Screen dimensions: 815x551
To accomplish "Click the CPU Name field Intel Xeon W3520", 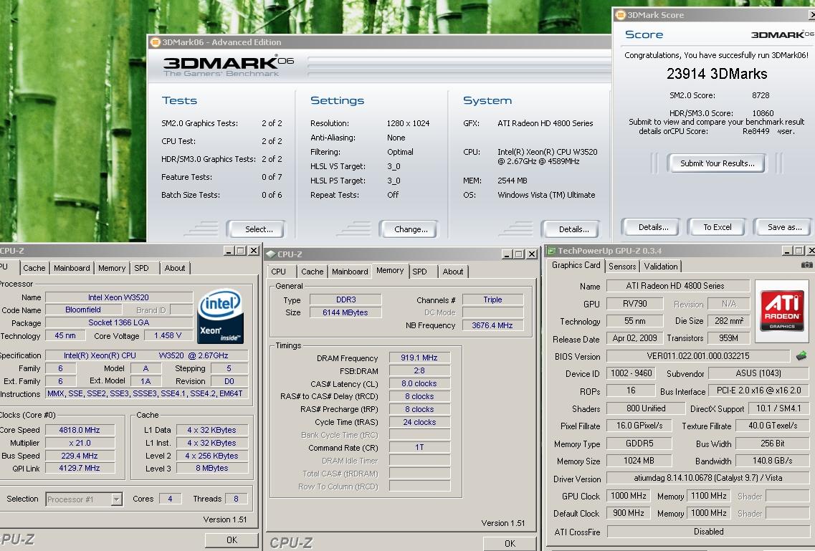I will pos(119,297).
